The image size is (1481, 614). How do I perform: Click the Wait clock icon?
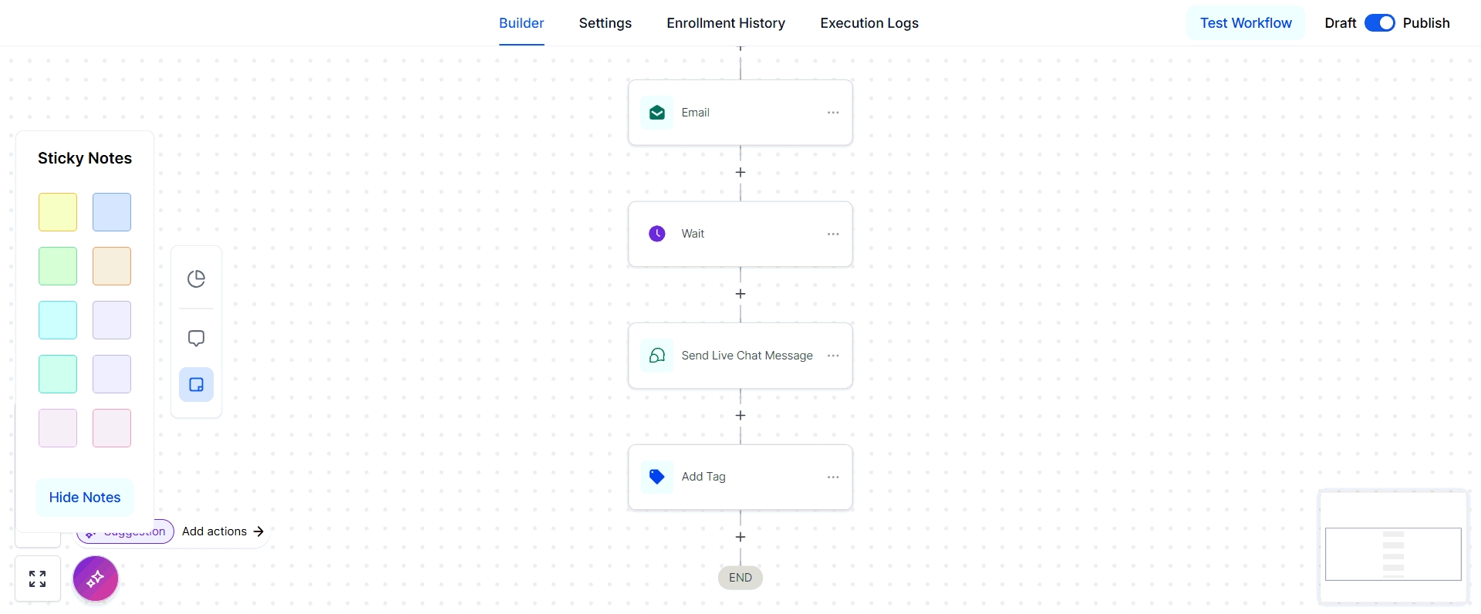pos(657,234)
